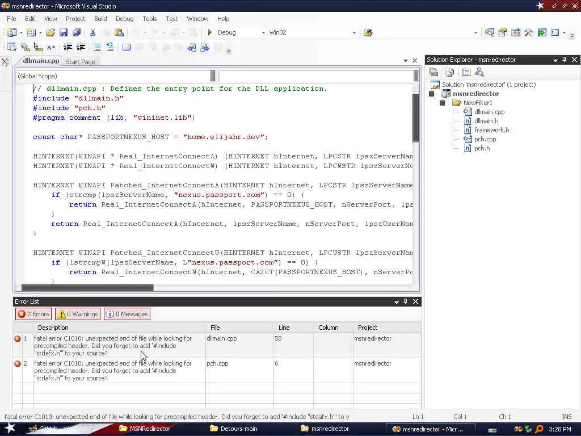This screenshot has width=581, height=436.
Task: Collapse the NewFilter1 folder node
Action: coord(443,103)
